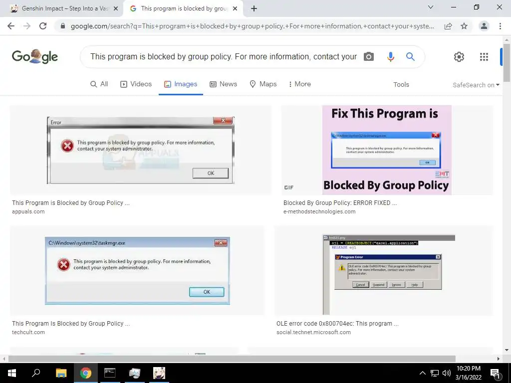This screenshot has height=383, width=511.
Task: Close the Genshin Impact tab
Action: [x=116, y=9]
